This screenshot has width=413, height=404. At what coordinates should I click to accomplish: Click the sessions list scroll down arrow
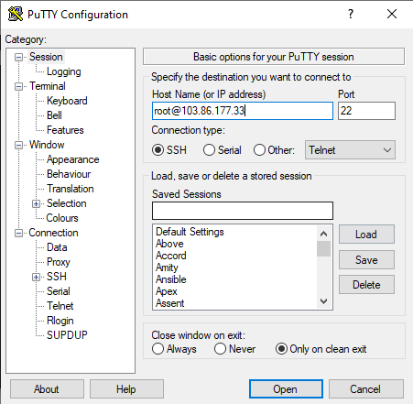(x=323, y=301)
